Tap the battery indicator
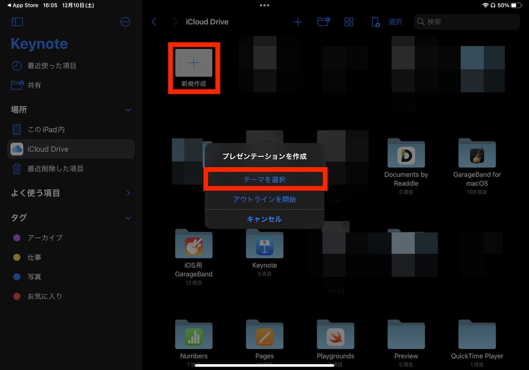 point(516,5)
